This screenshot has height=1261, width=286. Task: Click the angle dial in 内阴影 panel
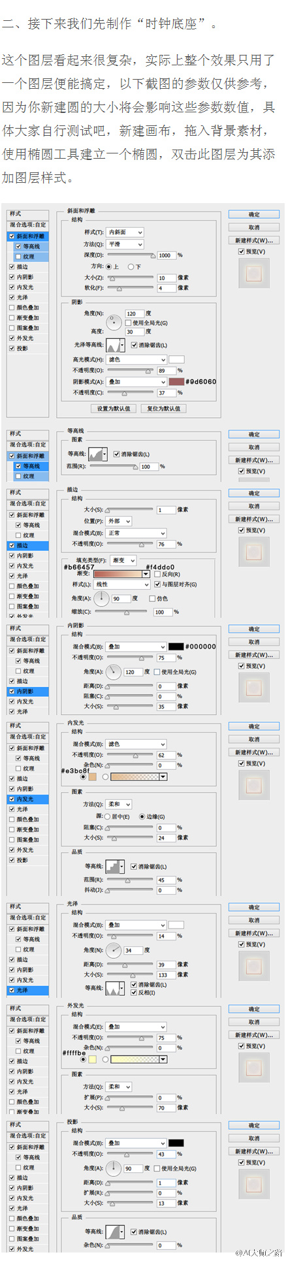pos(114,671)
